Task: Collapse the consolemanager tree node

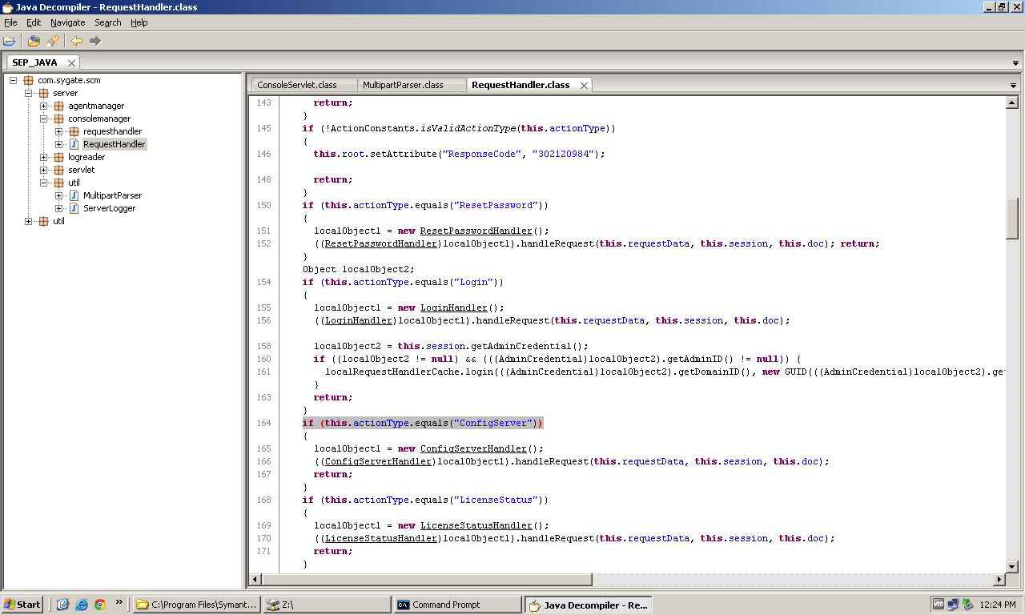Action: 44,119
